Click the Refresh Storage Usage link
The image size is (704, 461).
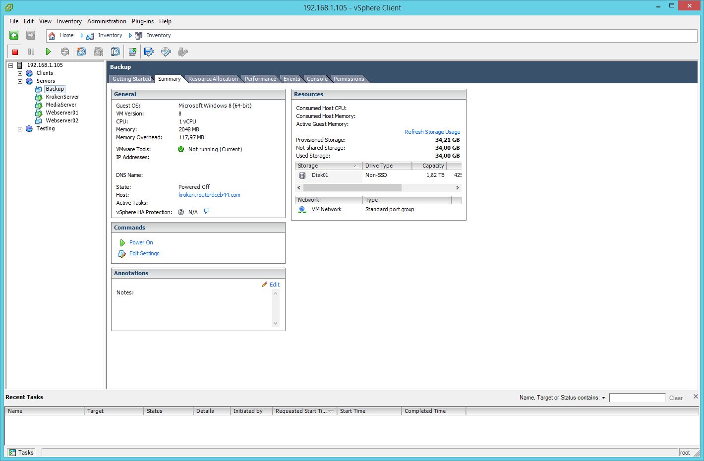point(432,132)
